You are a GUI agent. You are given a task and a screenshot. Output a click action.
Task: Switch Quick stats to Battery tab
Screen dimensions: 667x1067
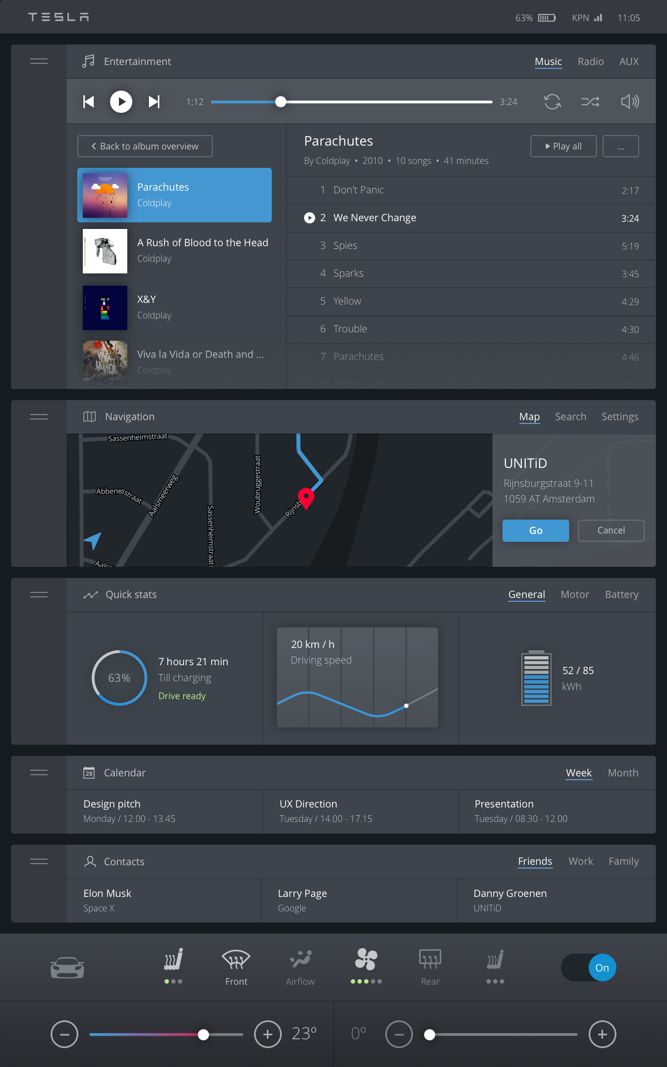(x=621, y=595)
